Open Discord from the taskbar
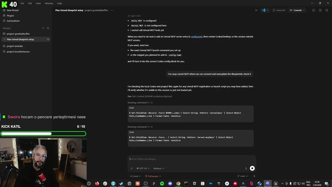Image resolution: width=332 pixels, height=187 pixels. [170, 184]
